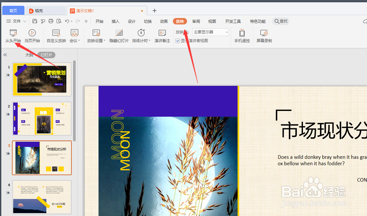This screenshot has height=216, width=367.
Task: Collapse the slide panel with double chevron
Action: [x=5, y=55]
